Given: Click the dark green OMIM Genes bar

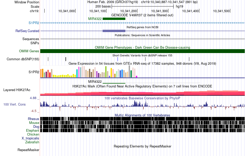Looking at the screenshot, I should [x=143, y=51].
